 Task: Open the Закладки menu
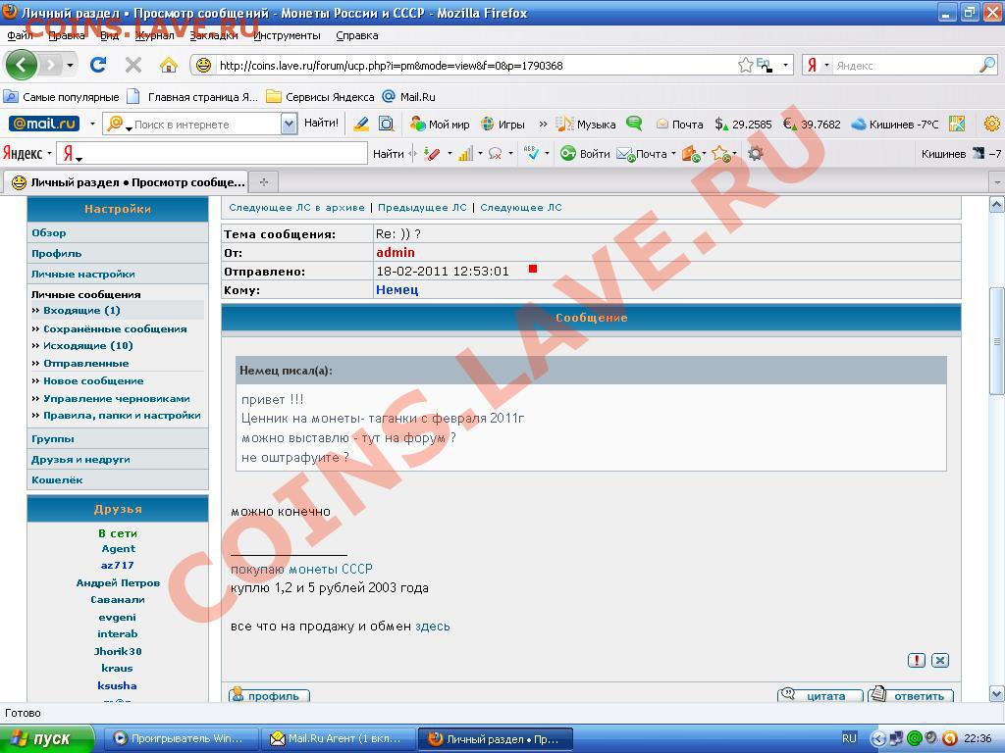coord(213,35)
